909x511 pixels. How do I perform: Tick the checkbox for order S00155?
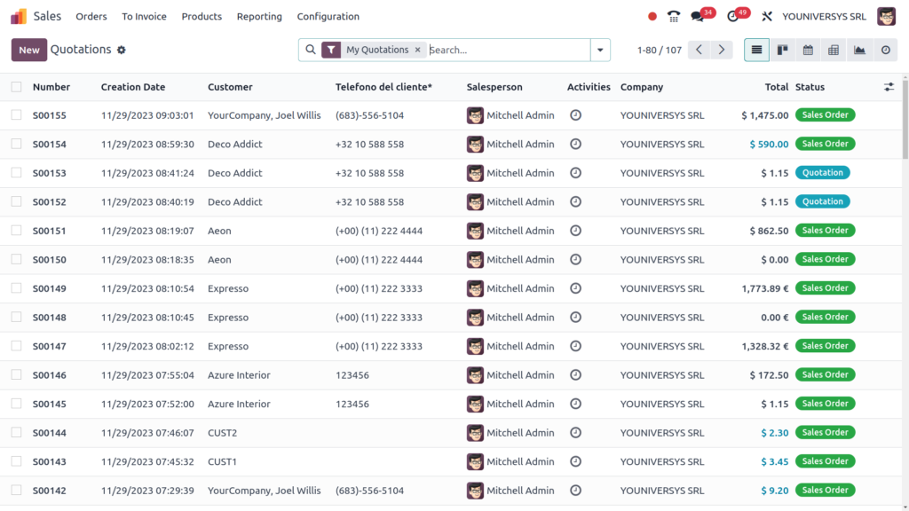pos(16,115)
